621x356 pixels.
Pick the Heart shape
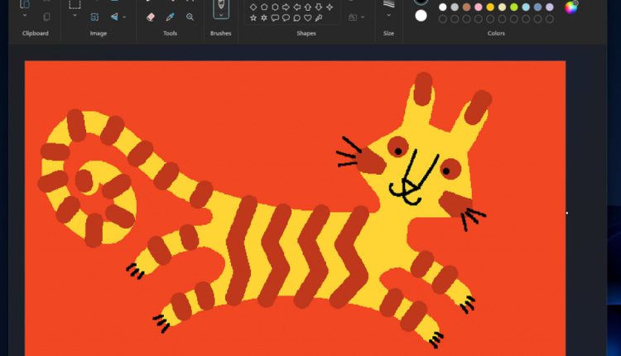point(308,18)
